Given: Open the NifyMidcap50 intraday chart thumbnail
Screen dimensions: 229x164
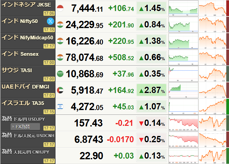Looking at the screenshot, I should [x=183, y=41].
